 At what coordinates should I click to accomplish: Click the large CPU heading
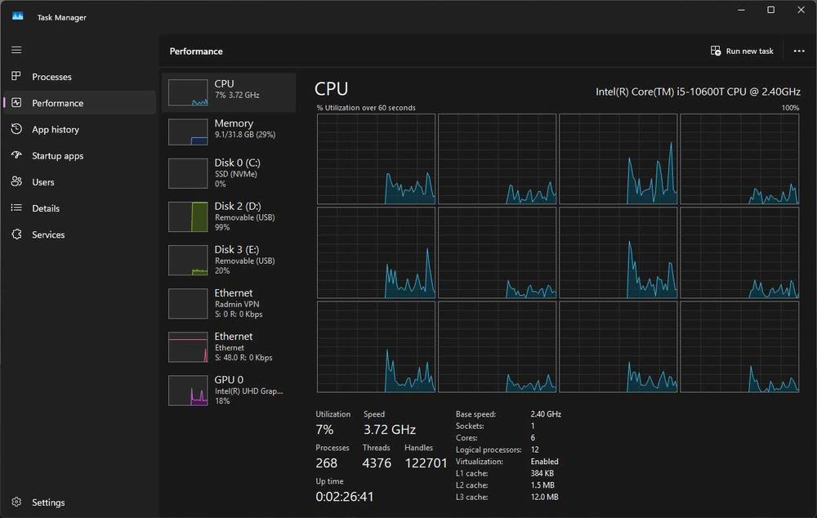point(332,89)
